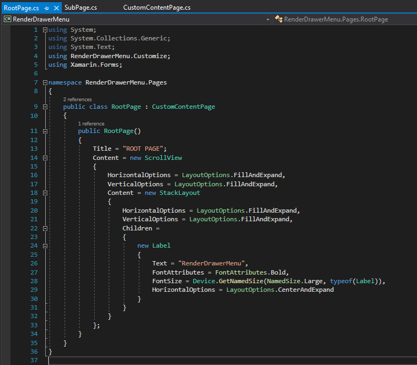Collapse the new Label initializer block

coord(45,246)
